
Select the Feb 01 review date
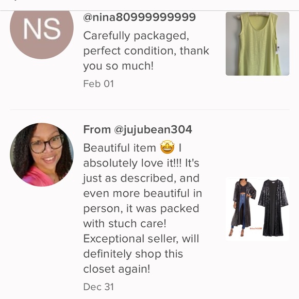click(98, 84)
